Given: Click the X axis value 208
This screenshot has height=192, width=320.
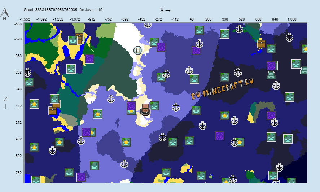Looking at the screenshot, I should (x=208, y=19).
